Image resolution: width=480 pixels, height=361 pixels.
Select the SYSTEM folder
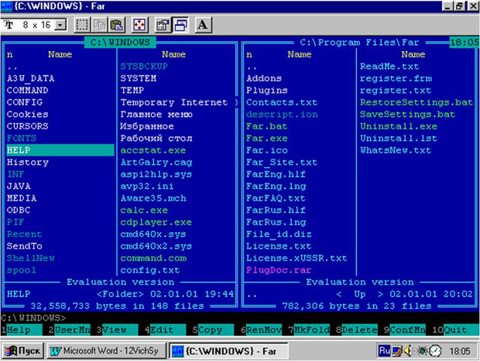click(139, 78)
